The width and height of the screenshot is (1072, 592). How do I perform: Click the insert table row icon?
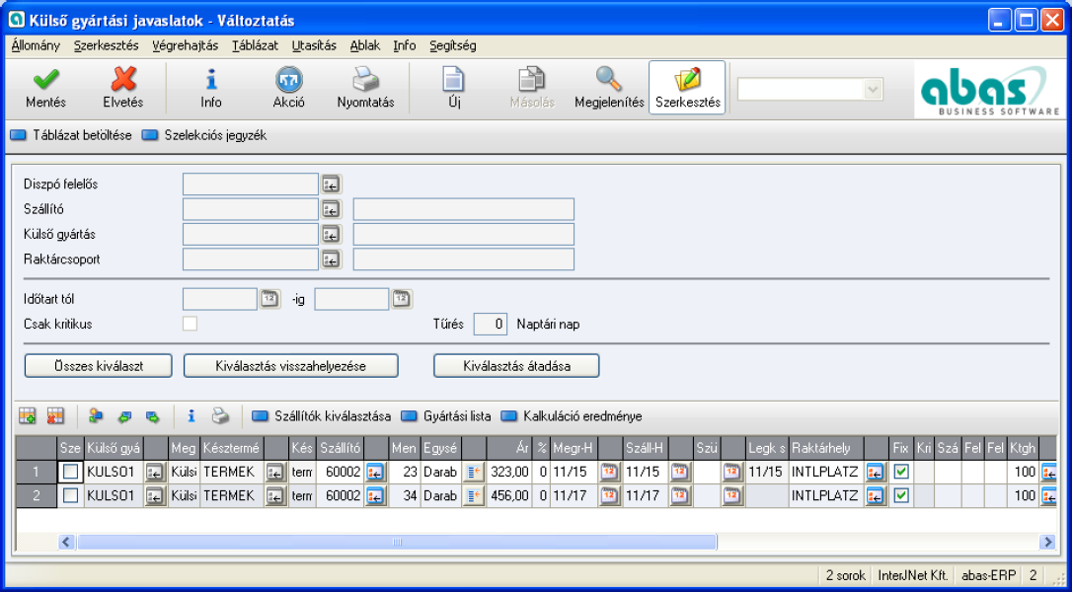[28, 415]
